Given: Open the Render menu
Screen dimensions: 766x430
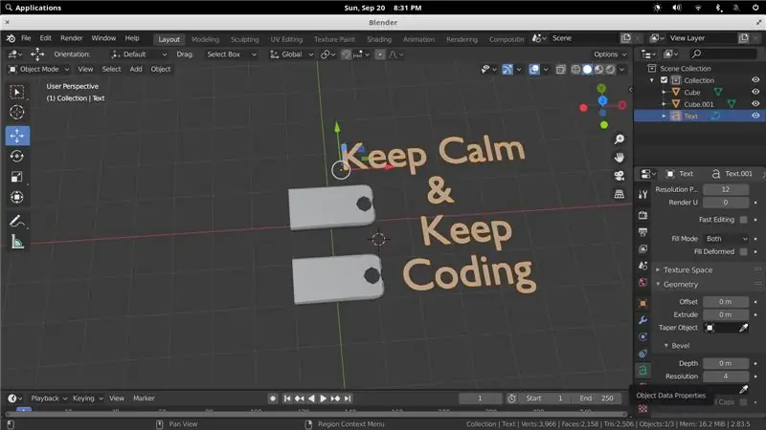Looking at the screenshot, I should coord(71,38).
